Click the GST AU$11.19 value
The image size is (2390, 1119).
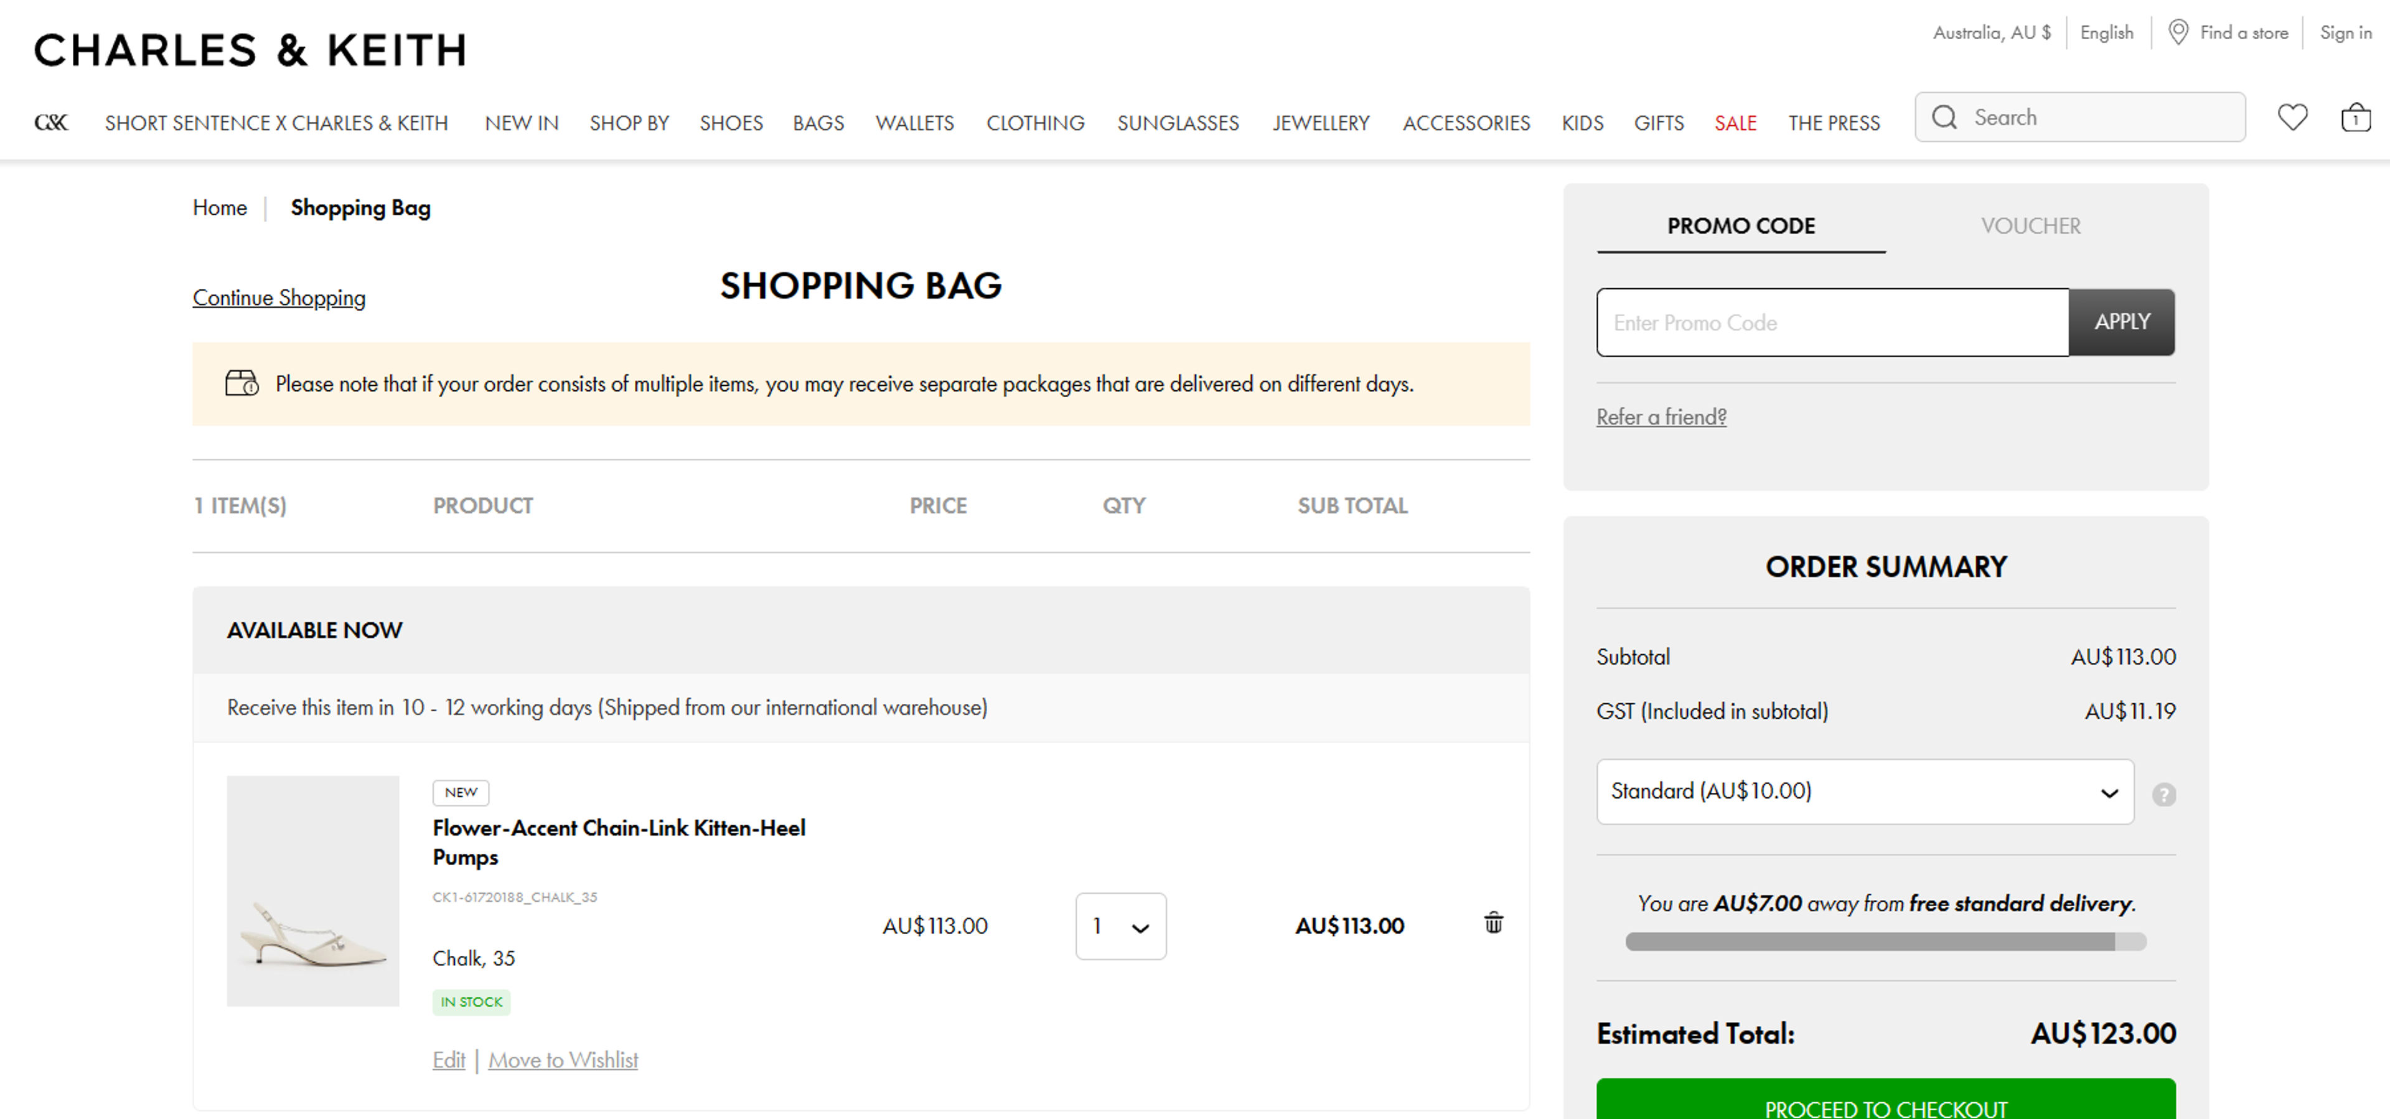2129,711
